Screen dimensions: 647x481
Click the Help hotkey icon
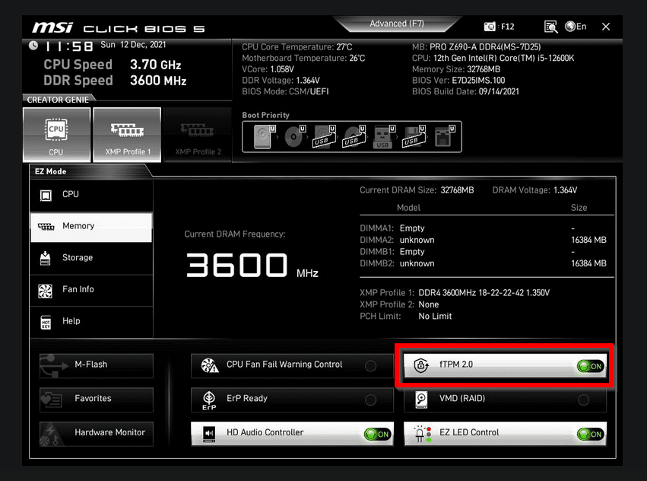pos(46,323)
